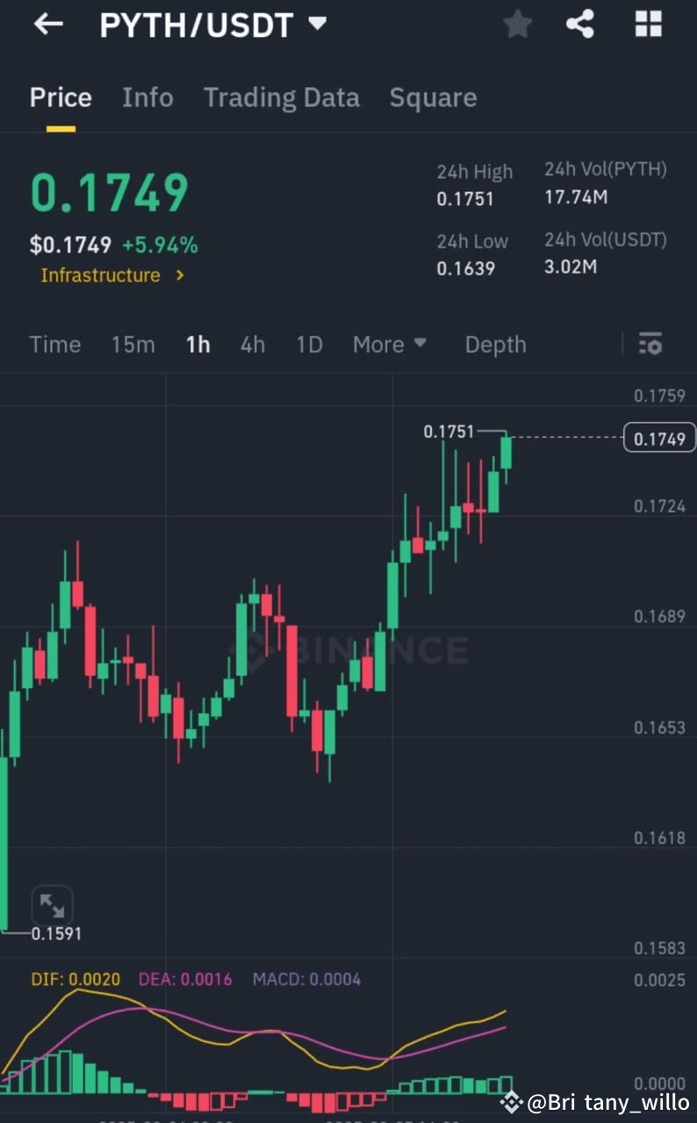Select the Time display option
Image resolution: width=697 pixels, height=1123 pixels.
[x=54, y=344]
